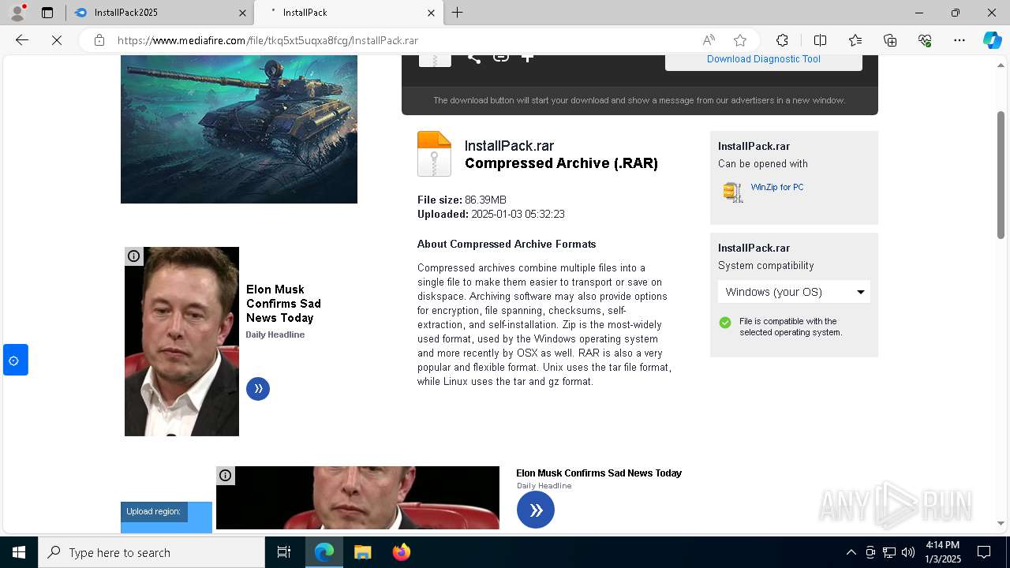
Task: Click the tank game ad image
Action: (x=239, y=129)
